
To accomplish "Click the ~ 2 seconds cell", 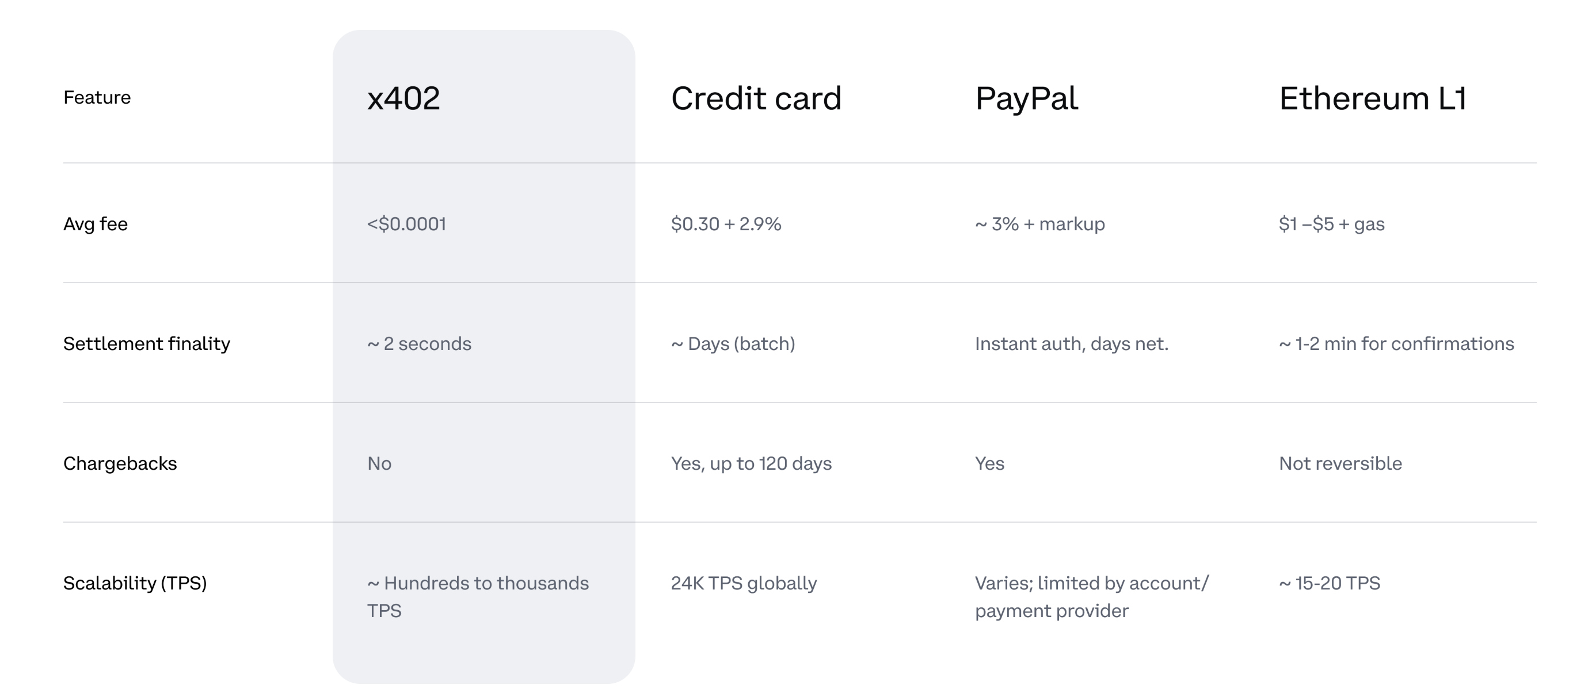I will click(419, 344).
